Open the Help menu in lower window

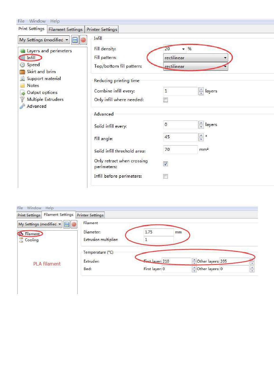[x=50, y=208]
